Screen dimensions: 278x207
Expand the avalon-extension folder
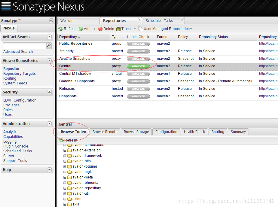pyautogui.click(x=65, y=150)
